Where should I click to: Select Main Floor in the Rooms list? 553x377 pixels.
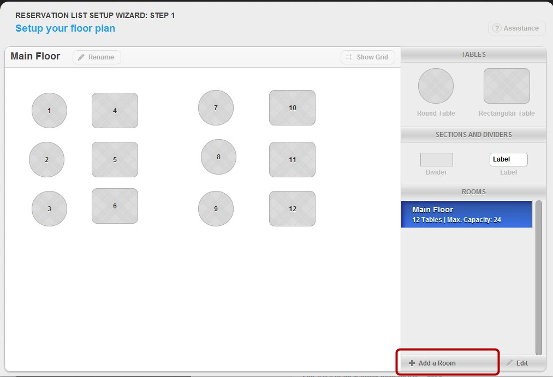[x=466, y=214]
